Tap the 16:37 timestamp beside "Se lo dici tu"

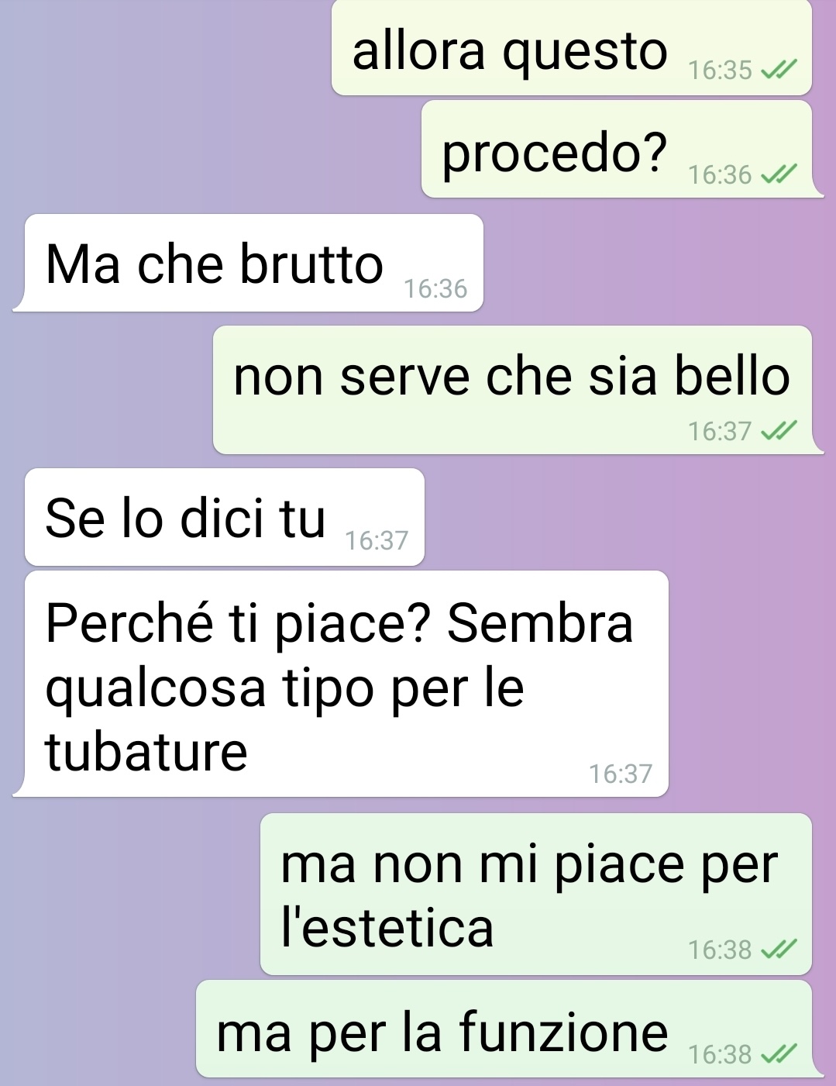377,540
